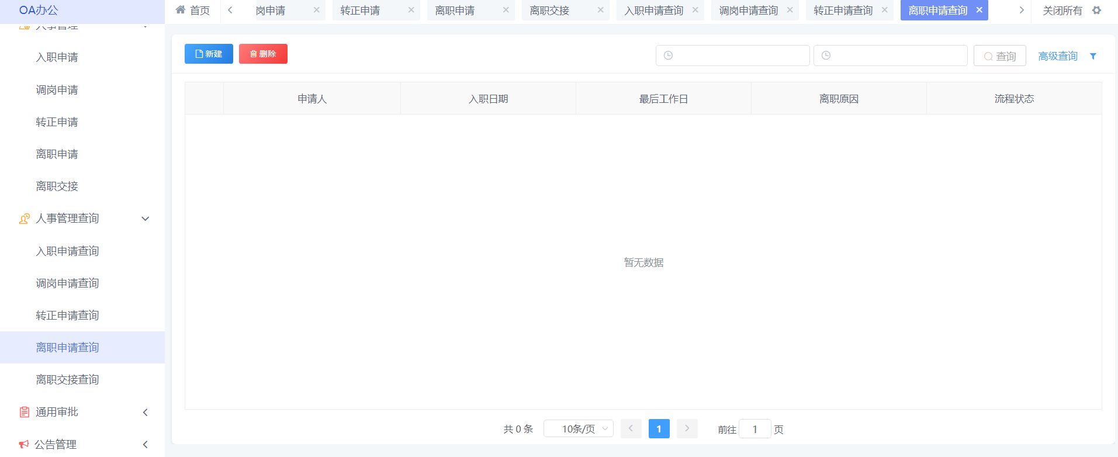
Task: Close the 离职申请查询 tab
Action: pyautogui.click(x=979, y=10)
